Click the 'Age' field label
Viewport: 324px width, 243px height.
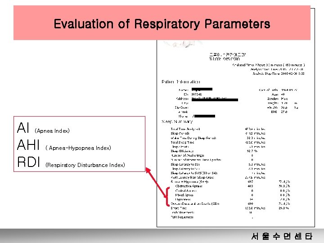click(x=275, y=94)
